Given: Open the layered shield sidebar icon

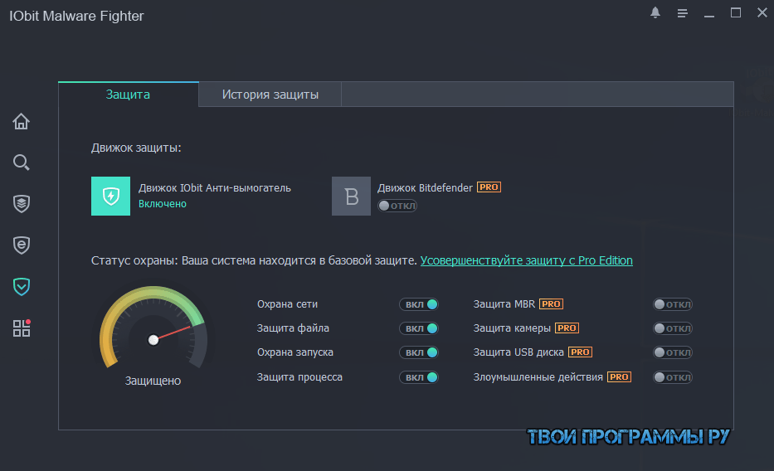Looking at the screenshot, I should 22,204.
